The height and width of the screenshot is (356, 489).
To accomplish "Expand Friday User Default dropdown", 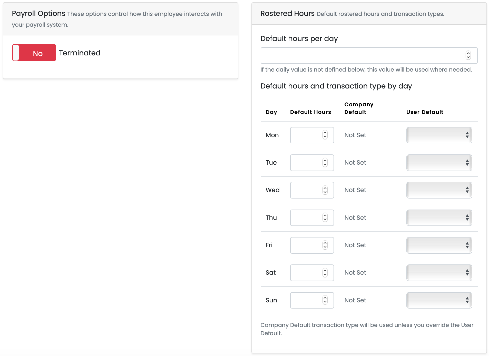I will (439, 245).
